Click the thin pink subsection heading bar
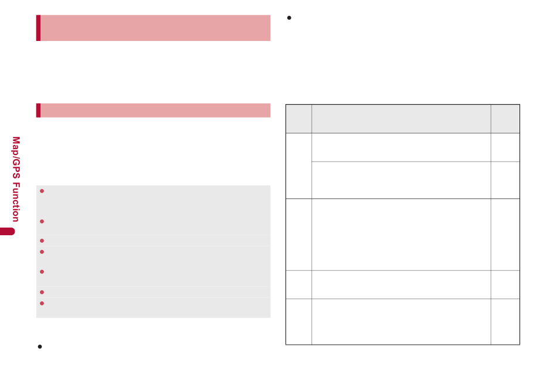Image resolution: width=557 pixels, height=378 pixels. (153, 110)
